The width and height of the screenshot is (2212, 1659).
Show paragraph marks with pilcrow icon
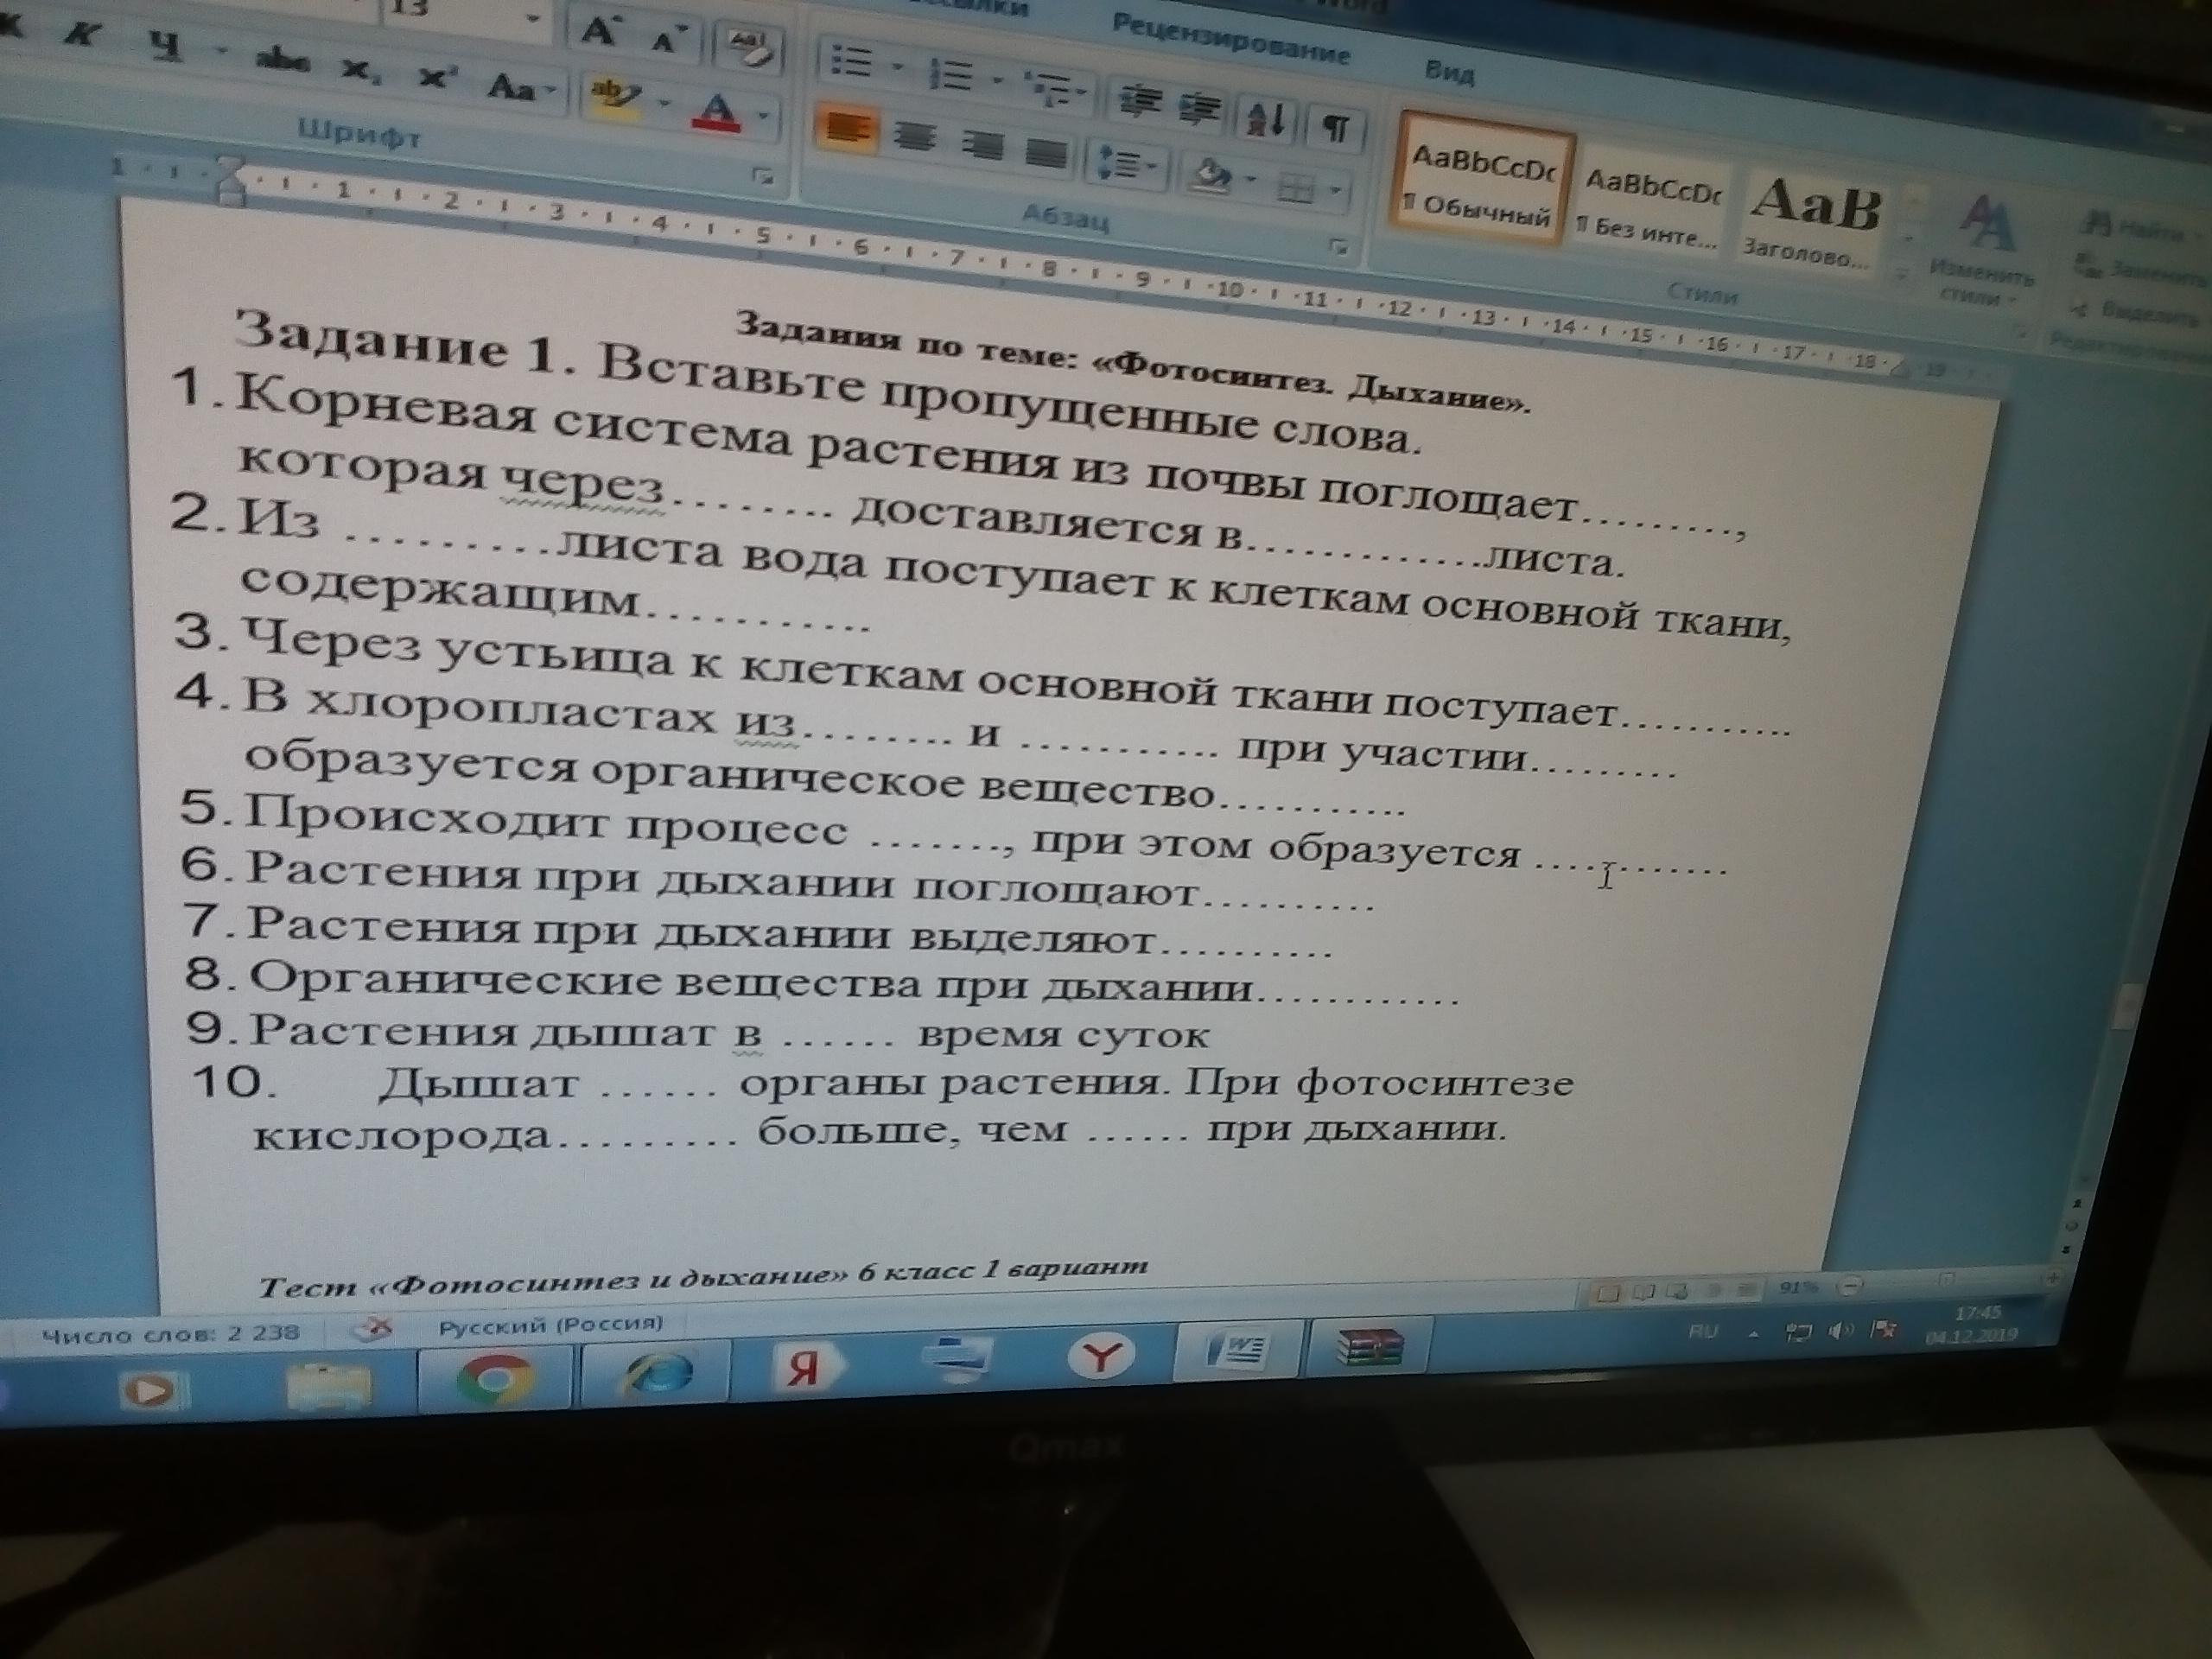[x=1336, y=127]
